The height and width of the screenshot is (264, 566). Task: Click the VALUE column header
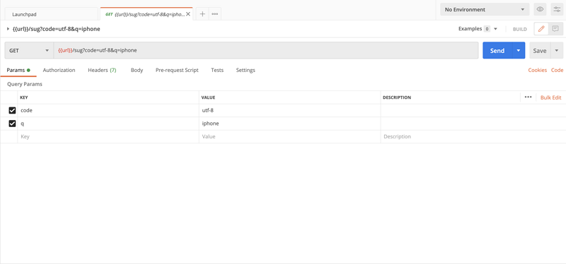pos(208,97)
